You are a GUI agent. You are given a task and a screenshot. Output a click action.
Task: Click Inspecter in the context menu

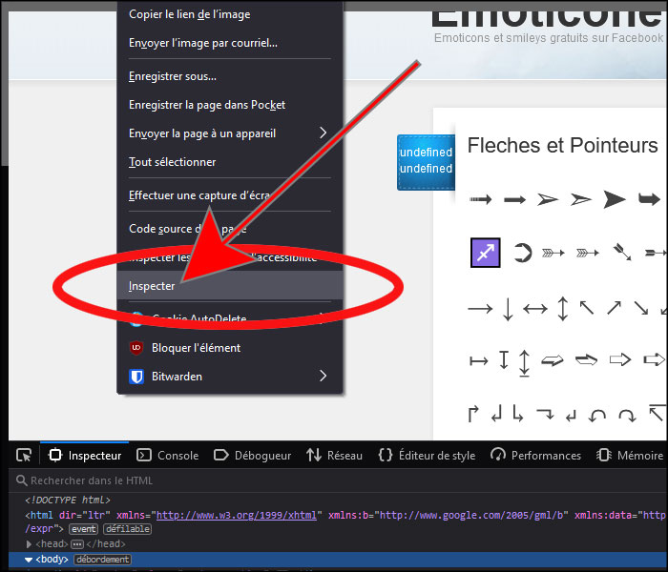[x=230, y=286]
